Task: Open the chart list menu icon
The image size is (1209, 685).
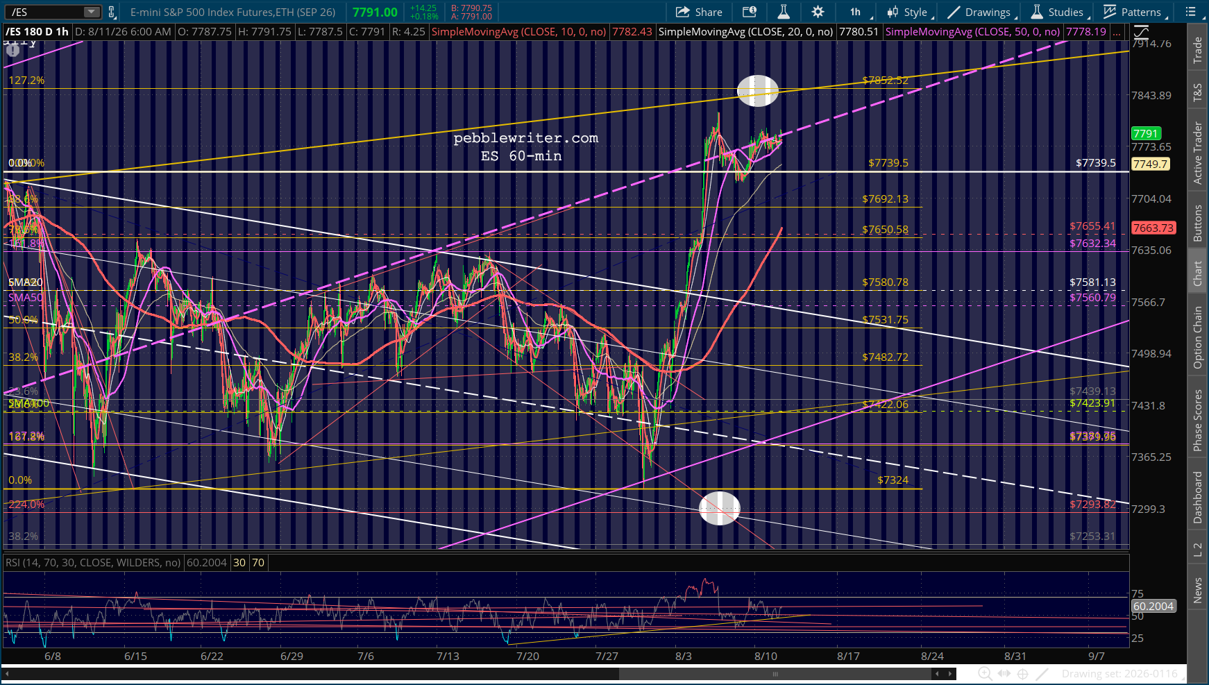Action: coord(1191,12)
